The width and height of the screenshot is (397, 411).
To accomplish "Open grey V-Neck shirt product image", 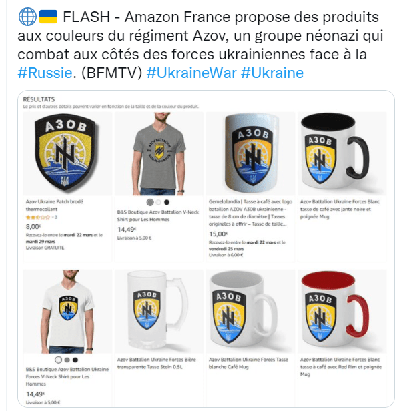I will point(159,154).
